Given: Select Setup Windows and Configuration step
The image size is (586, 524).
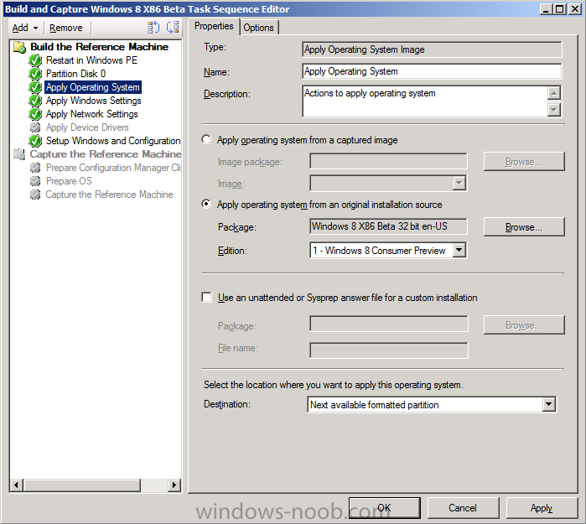Looking at the screenshot, I should click(x=113, y=141).
